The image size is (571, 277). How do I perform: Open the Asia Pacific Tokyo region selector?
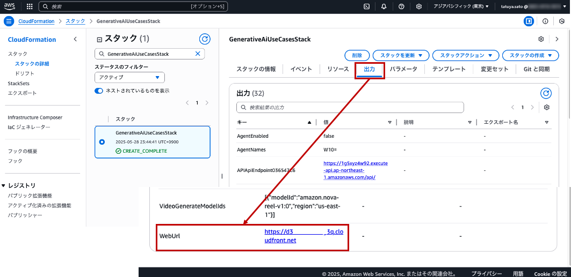461,6
